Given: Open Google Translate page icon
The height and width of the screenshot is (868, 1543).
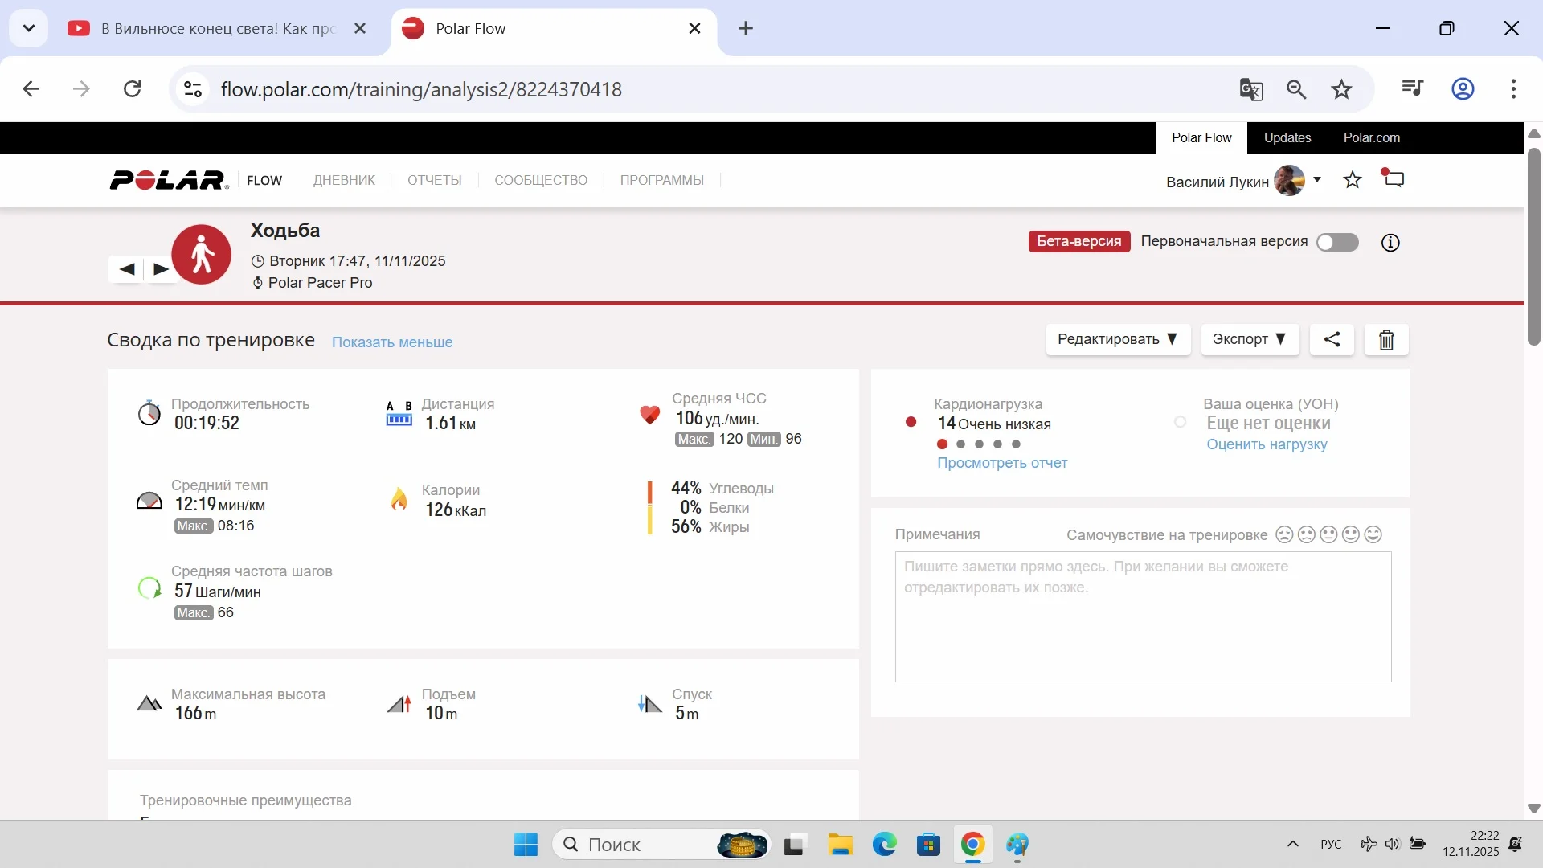Looking at the screenshot, I should [1251, 89].
